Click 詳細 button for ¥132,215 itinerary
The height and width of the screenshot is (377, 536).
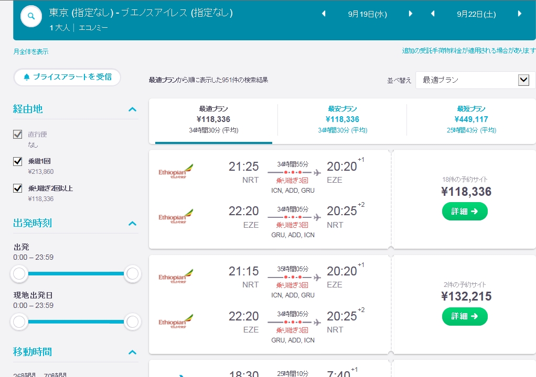tap(465, 316)
